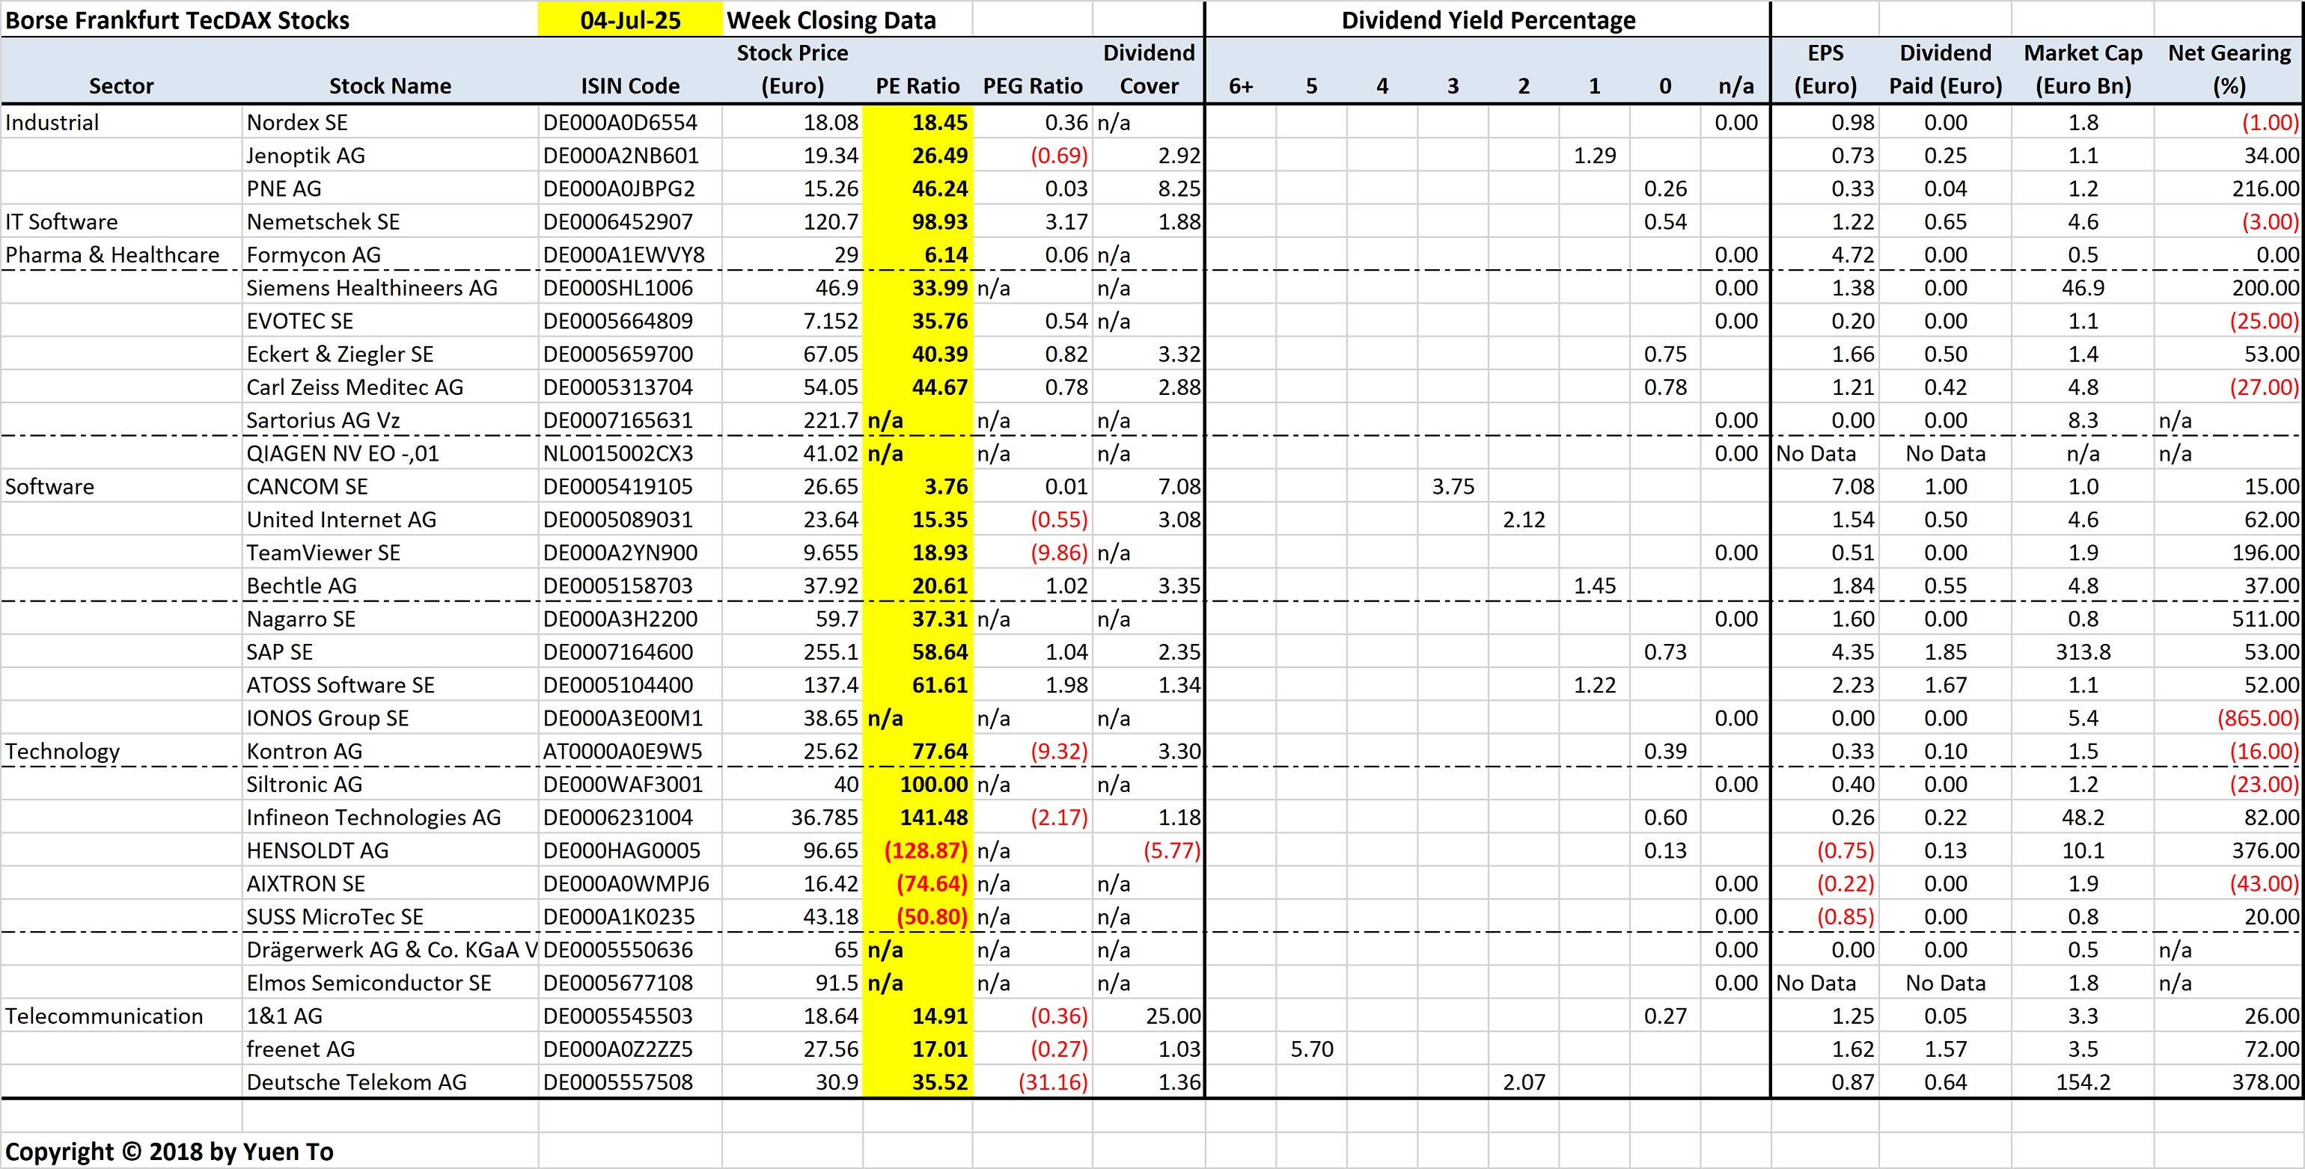Viewport: 2305px width, 1169px height.
Task: Click the Dividend Yield Percentage header
Action: pos(1487,19)
